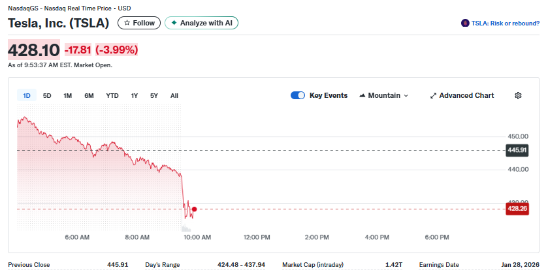Select the YTD range tab
This screenshot has height=278, width=548.
112,95
